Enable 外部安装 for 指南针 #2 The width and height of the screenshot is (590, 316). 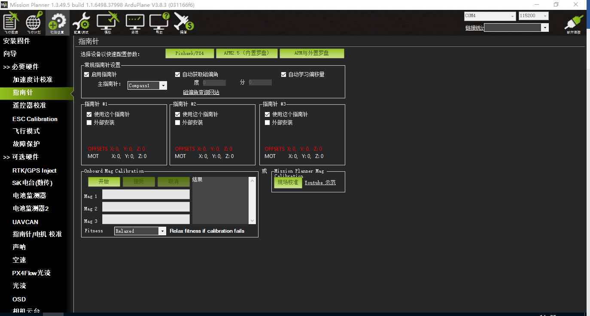pyautogui.click(x=178, y=123)
